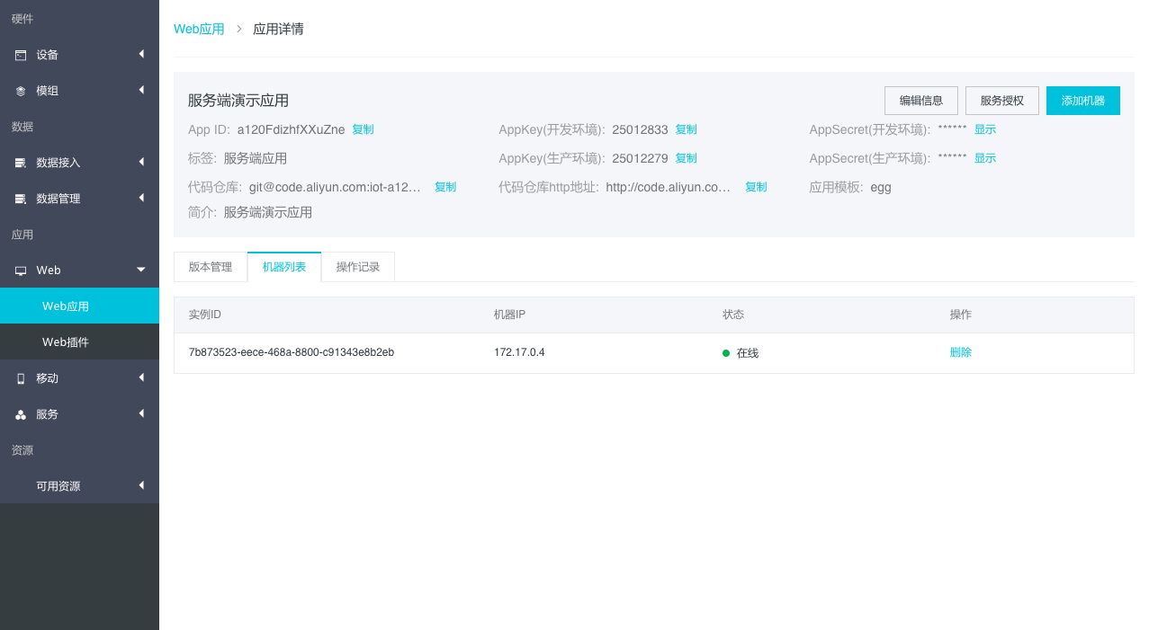Click the 添加机器 button
Viewport: 1149px width, 630px height.
coord(1083,101)
